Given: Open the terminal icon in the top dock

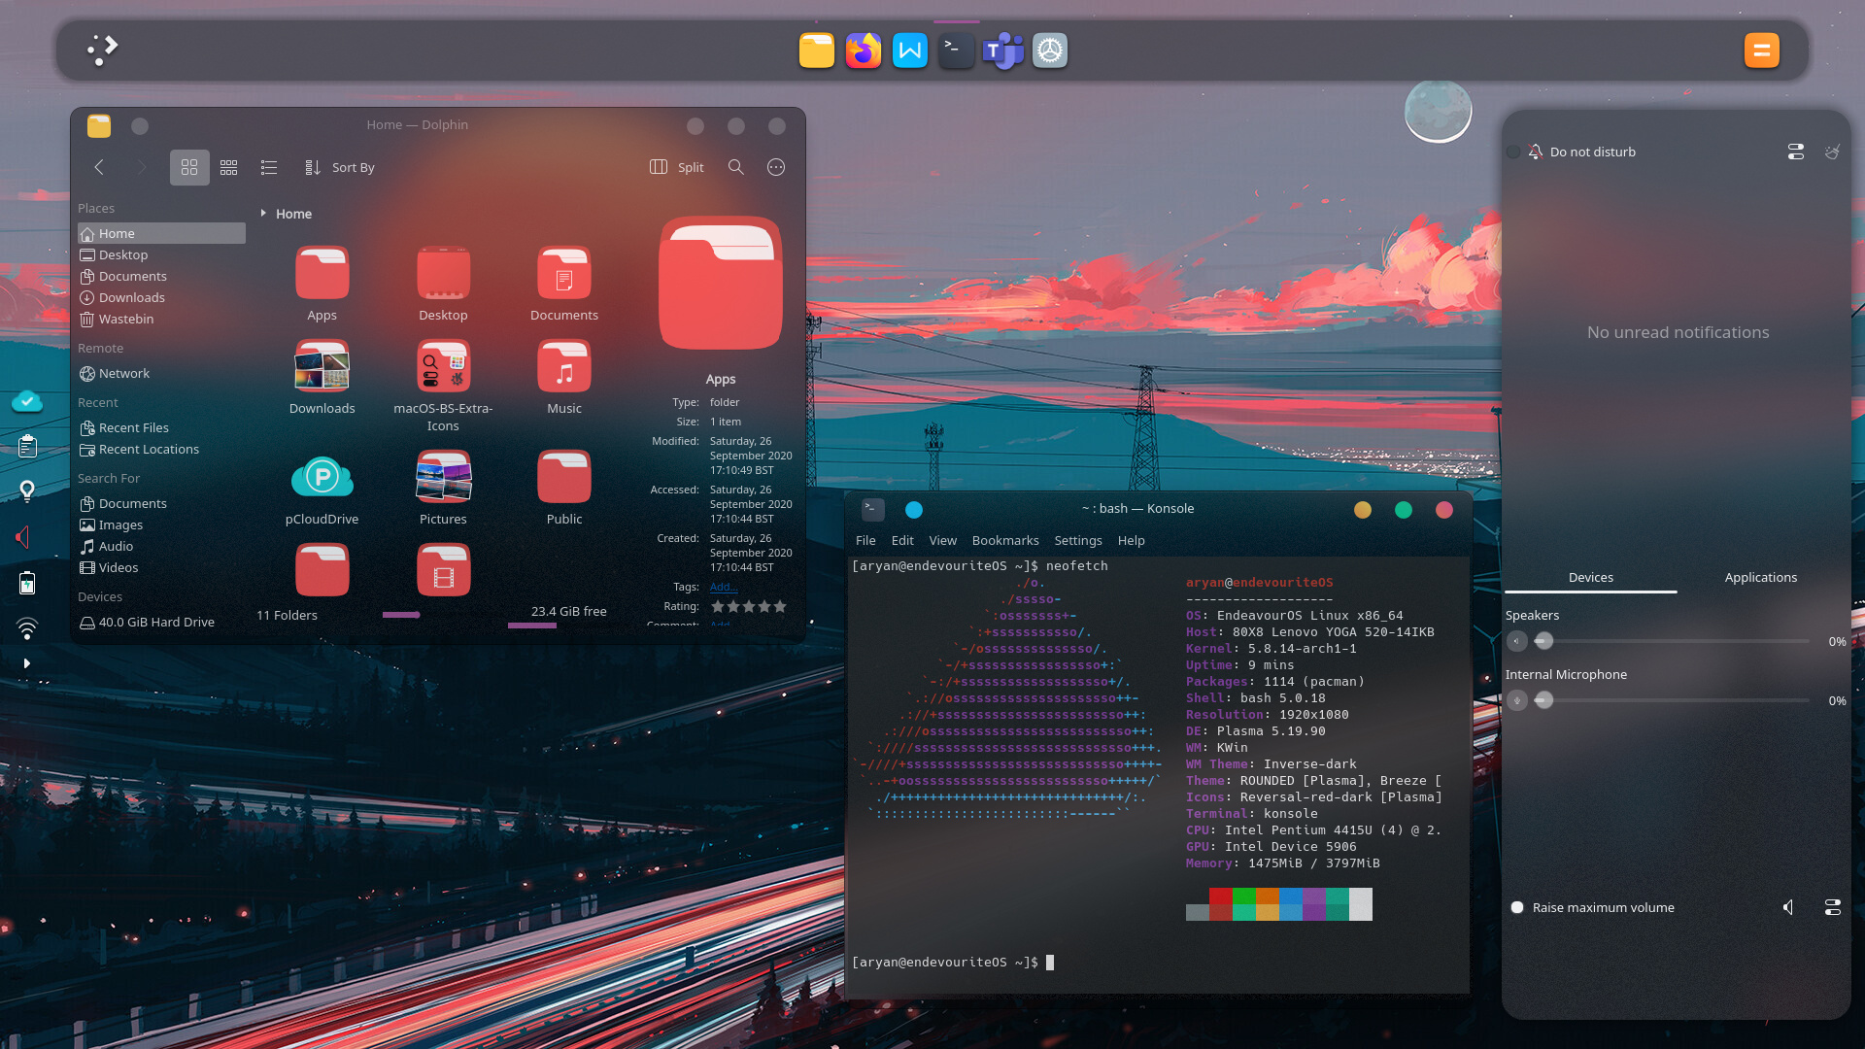Looking at the screenshot, I should (956, 51).
